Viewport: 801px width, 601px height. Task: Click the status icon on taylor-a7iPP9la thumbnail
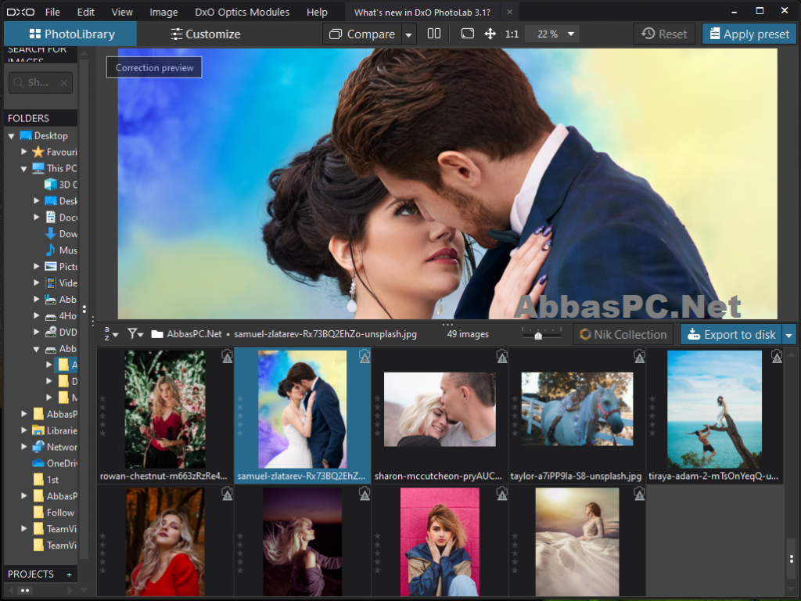[x=639, y=357]
